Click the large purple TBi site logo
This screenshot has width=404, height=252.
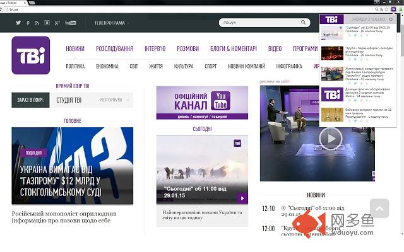tap(31, 55)
